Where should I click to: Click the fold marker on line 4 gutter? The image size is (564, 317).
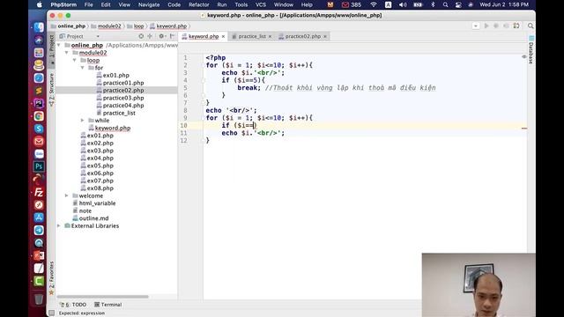pos(203,80)
